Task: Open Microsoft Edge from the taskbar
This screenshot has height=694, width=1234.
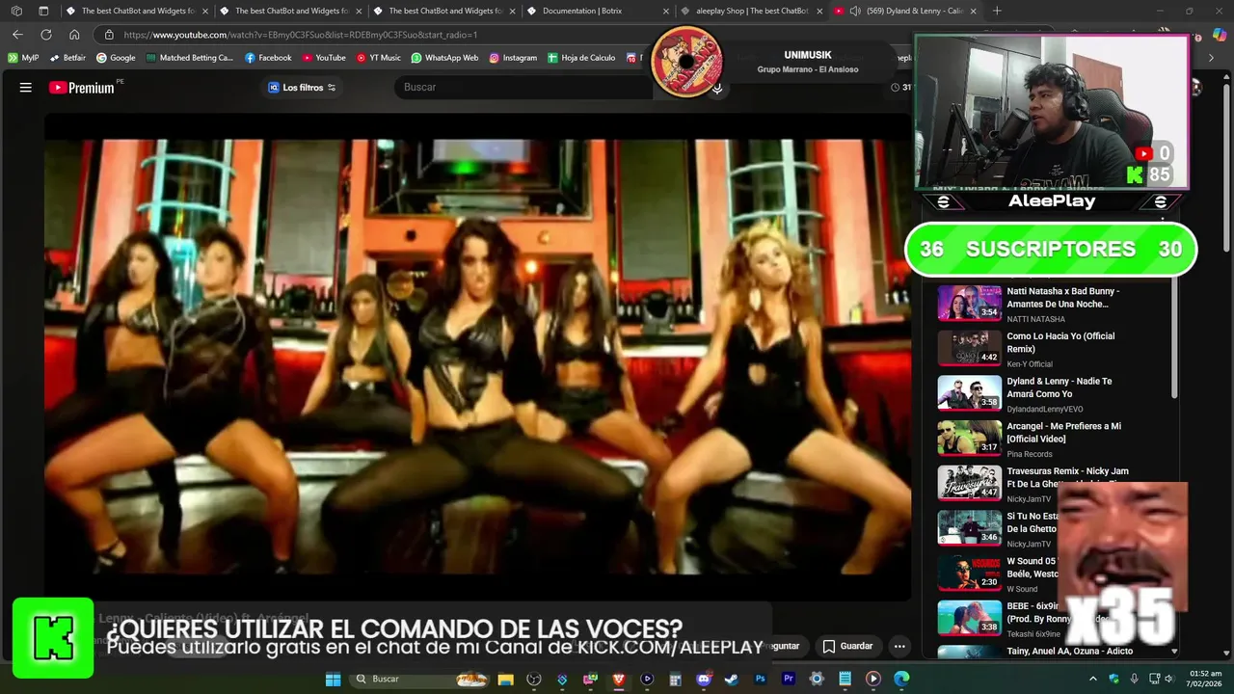Action: pyautogui.click(x=901, y=679)
